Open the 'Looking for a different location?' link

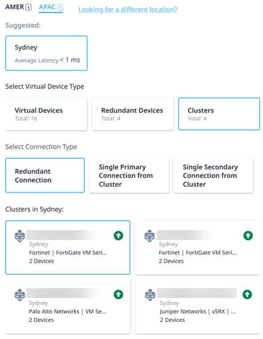click(128, 9)
